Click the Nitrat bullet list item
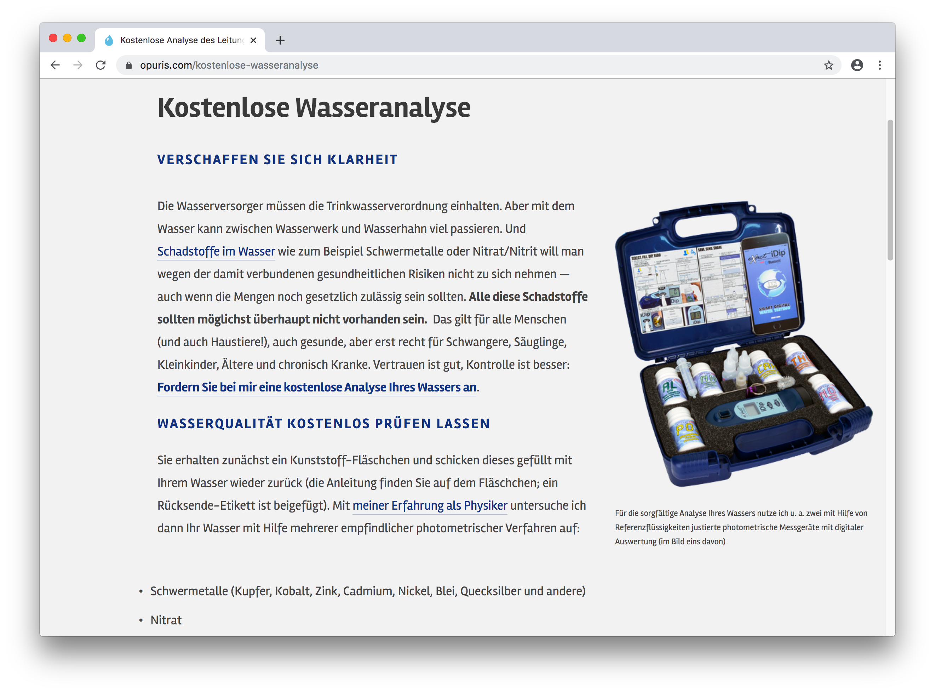 (x=166, y=620)
